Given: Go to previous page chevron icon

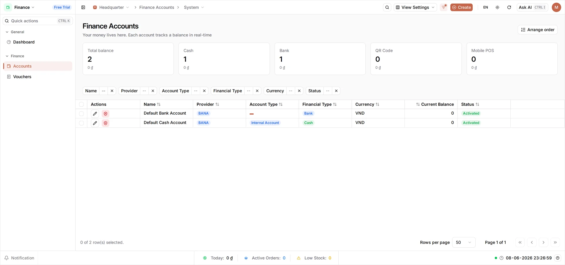Looking at the screenshot, I should (532, 242).
